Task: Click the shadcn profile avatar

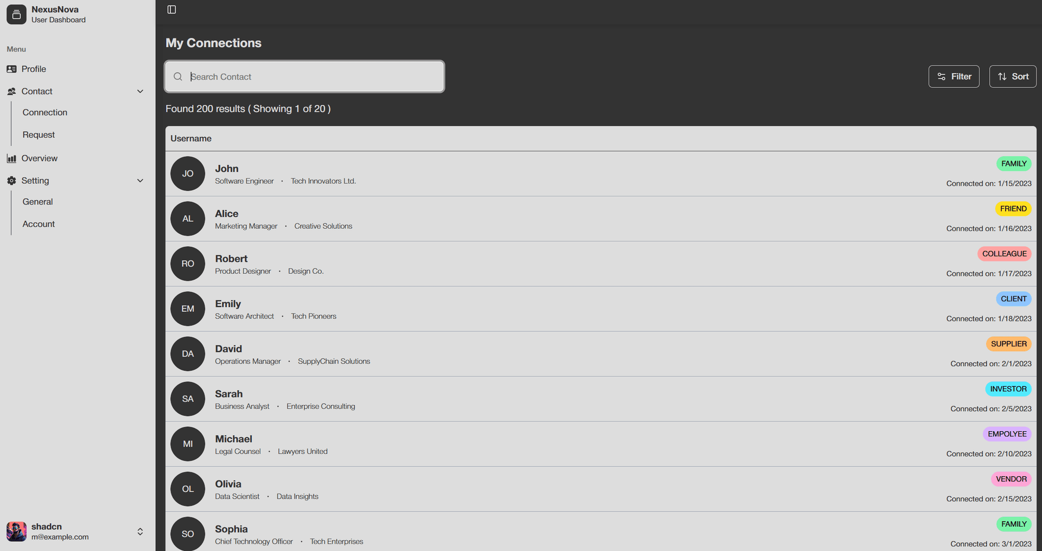Action: pyautogui.click(x=16, y=531)
